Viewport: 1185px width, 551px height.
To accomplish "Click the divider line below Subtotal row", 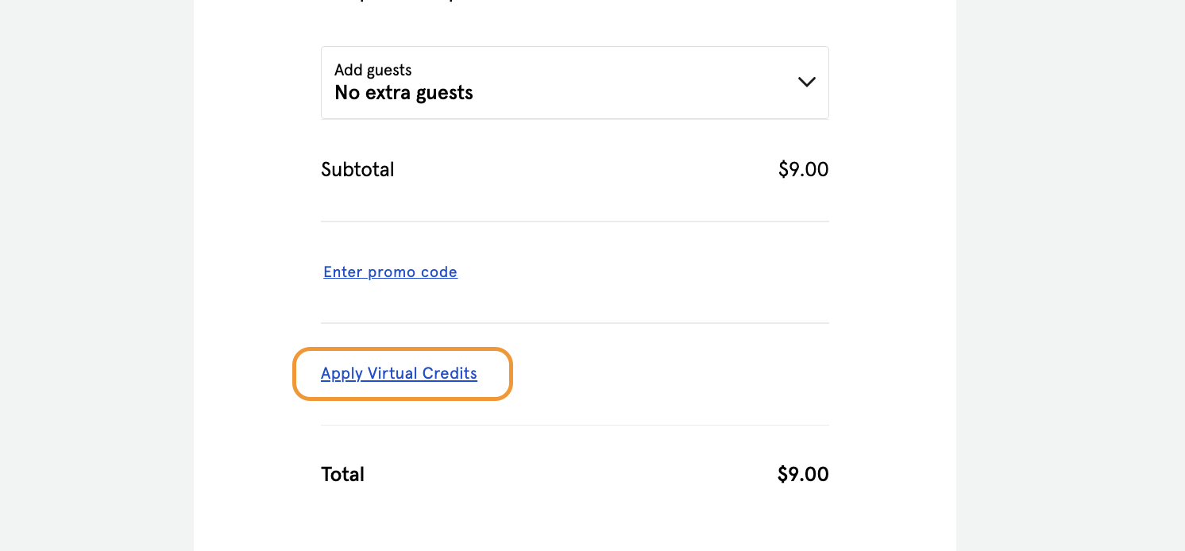I will (x=574, y=222).
